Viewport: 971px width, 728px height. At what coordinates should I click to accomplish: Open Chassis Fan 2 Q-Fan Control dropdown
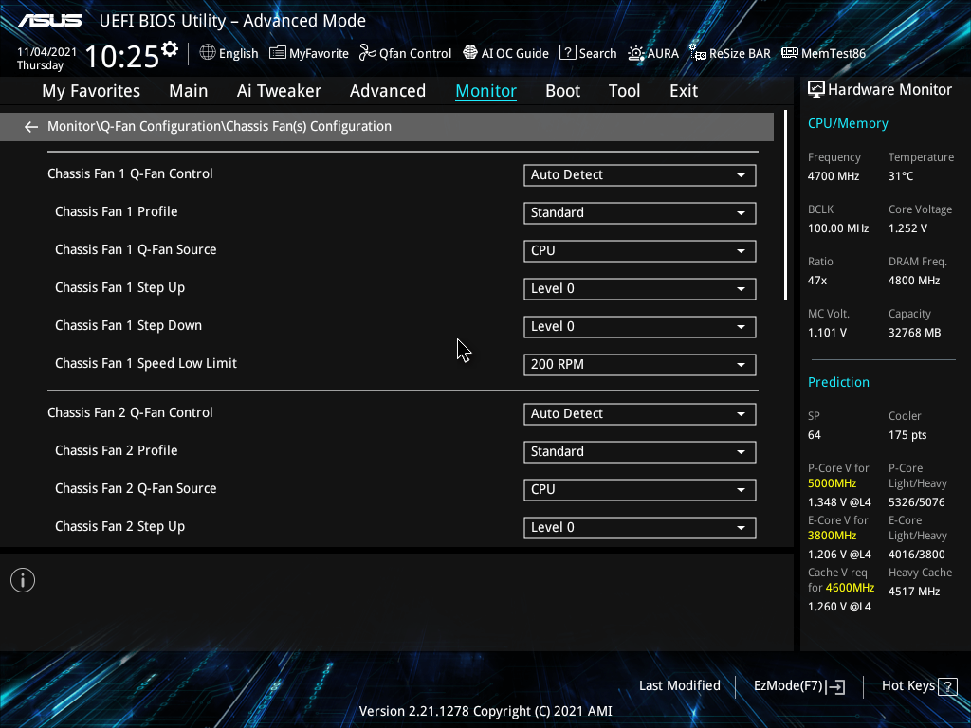640,414
